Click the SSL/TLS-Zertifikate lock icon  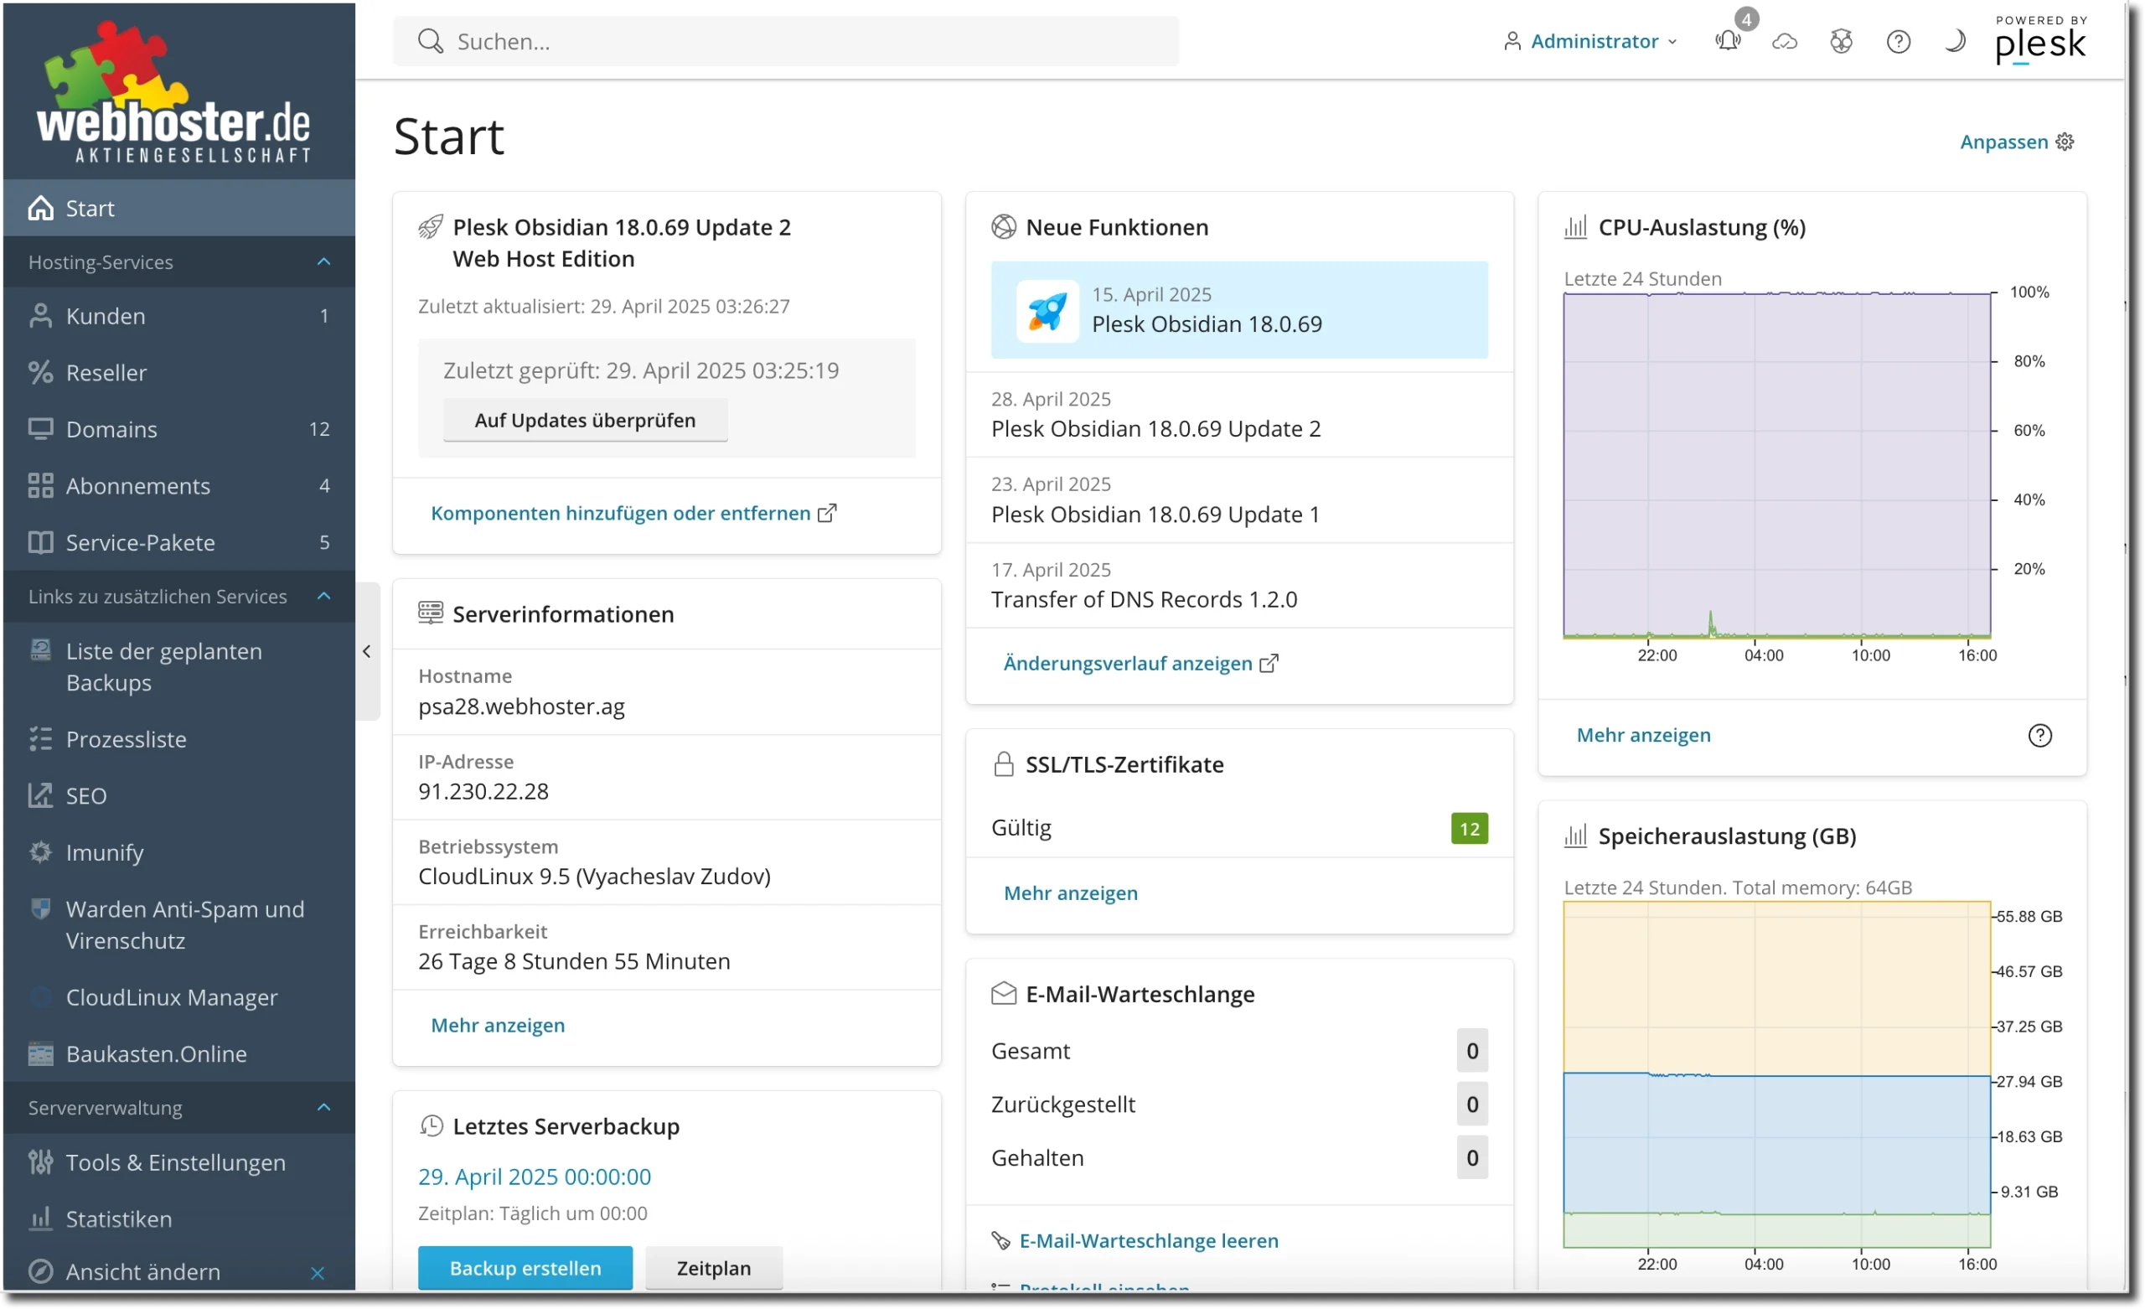1003,763
